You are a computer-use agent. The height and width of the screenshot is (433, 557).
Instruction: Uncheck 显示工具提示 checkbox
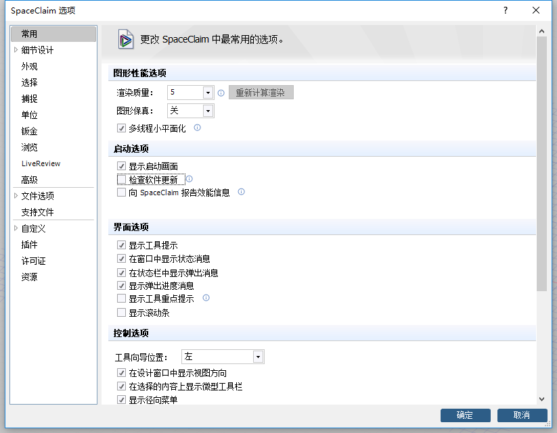(x=122, y=245)
